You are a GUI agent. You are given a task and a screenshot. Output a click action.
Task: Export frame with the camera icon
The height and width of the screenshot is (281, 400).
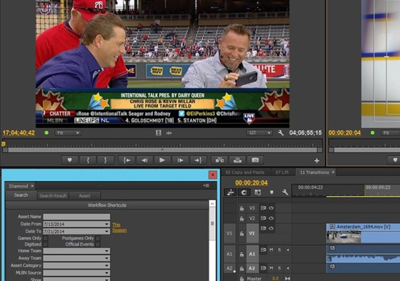coord(255,160)
